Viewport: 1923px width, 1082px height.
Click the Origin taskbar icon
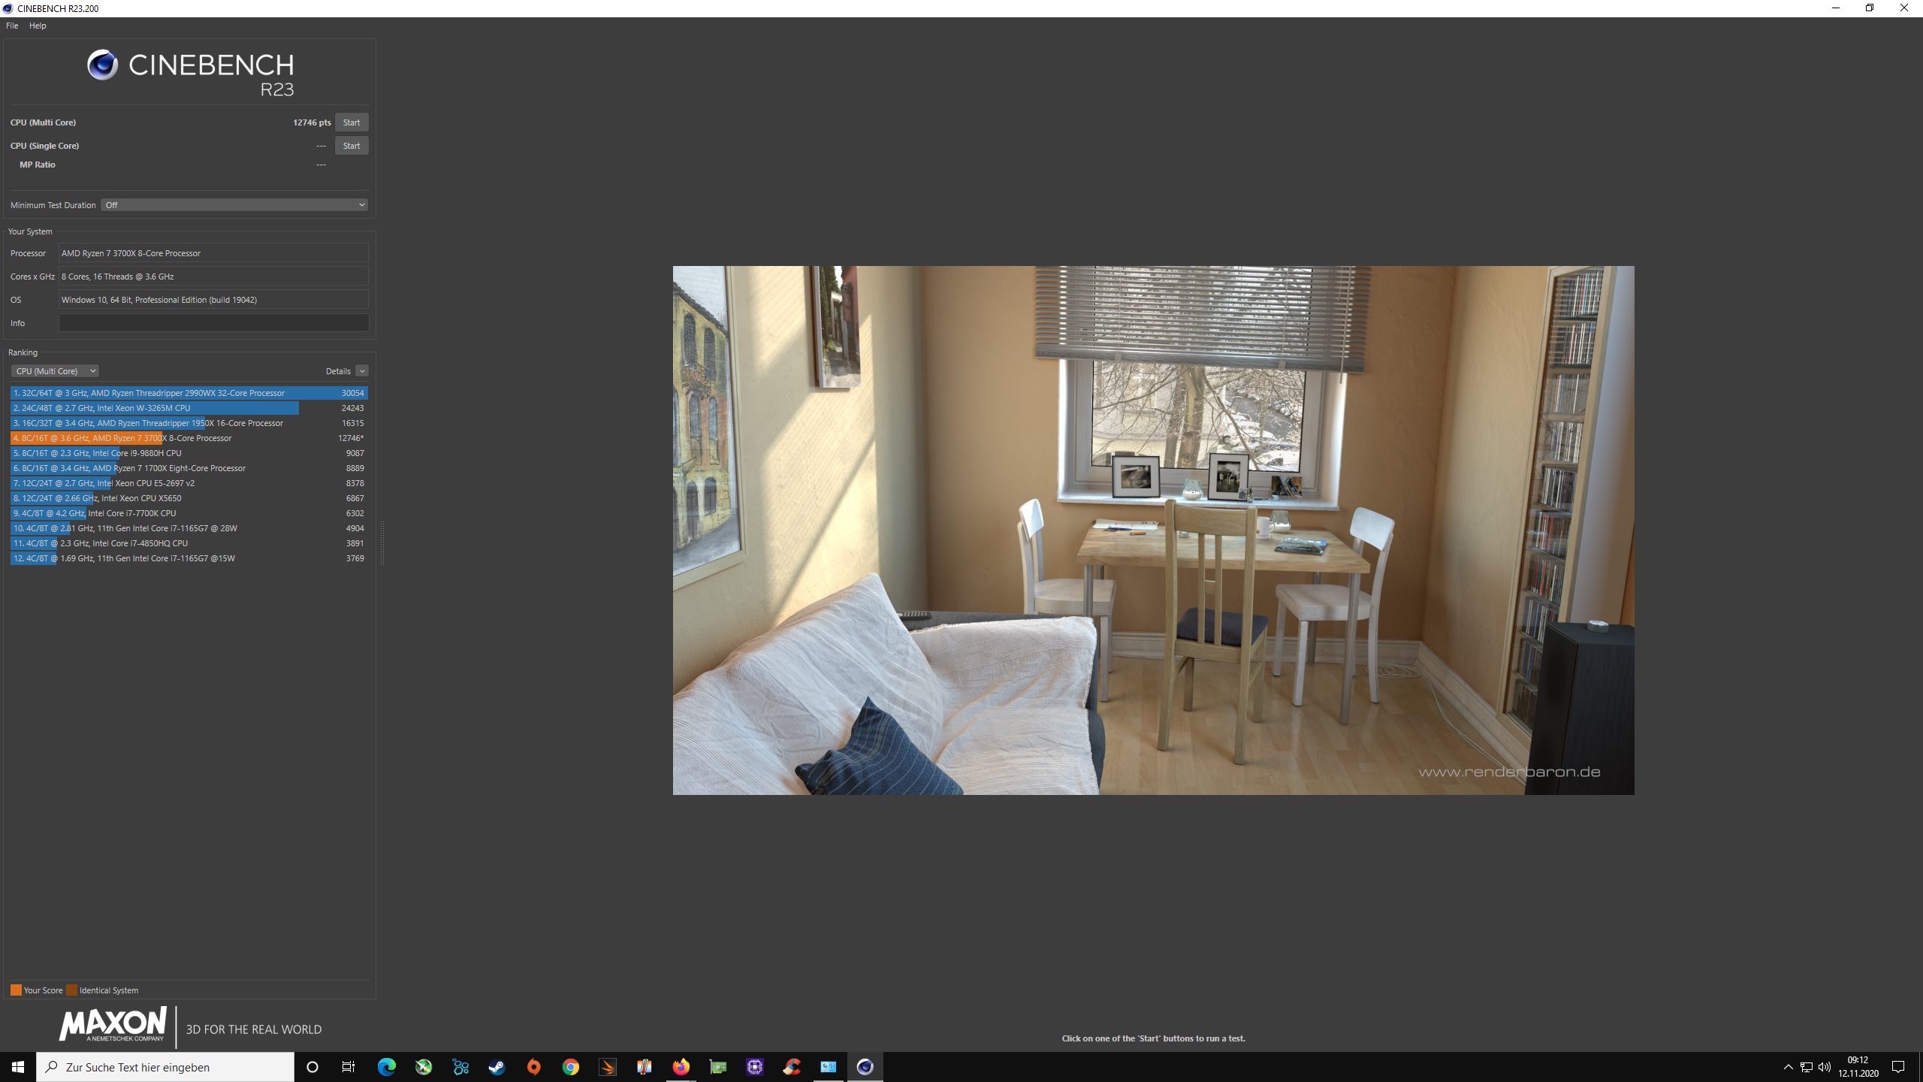[534, 1067]
